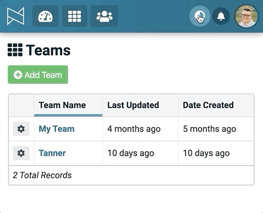This screenshot has width=263, height=213.
Task: Click the Nozzle logo icon
Action: pos(15,16)
